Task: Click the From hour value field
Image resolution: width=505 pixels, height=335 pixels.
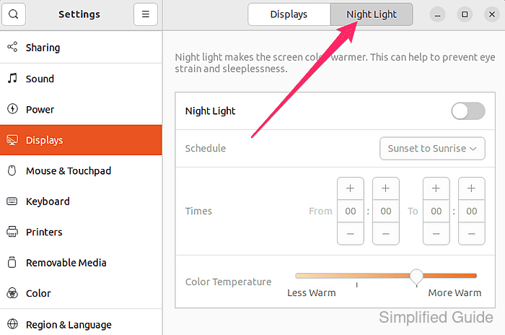Action: (351, 212)
